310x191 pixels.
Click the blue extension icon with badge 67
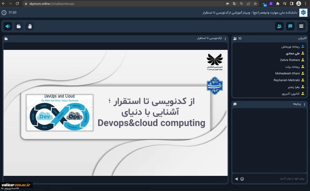click(265, 4)
